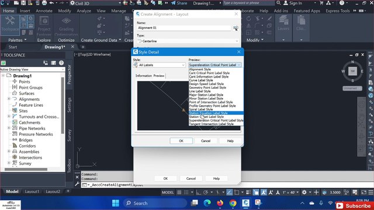Open the Annotate ribbon tab
Viewport: 374px width, 210px height.
[44, 10]
